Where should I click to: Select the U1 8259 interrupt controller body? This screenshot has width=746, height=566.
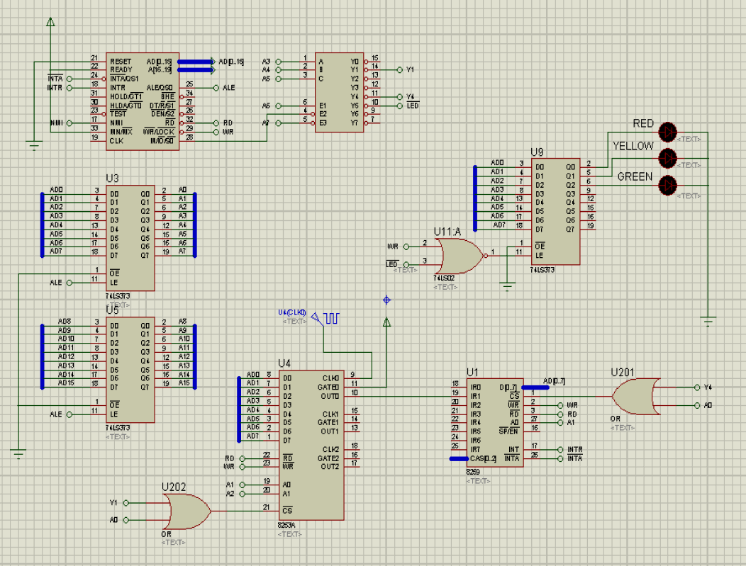(x=495, y=422)
